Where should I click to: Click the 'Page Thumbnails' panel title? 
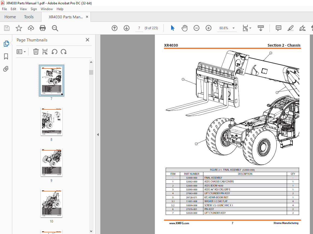point(32,40)
